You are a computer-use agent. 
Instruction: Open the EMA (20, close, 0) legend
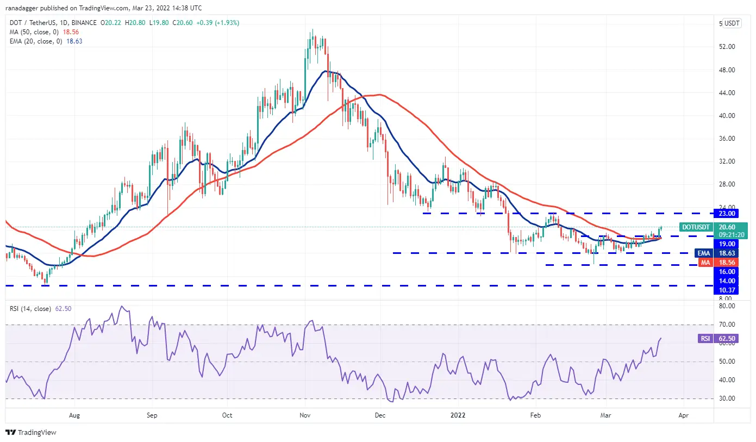pyautogui.click(x=36, y=41)
